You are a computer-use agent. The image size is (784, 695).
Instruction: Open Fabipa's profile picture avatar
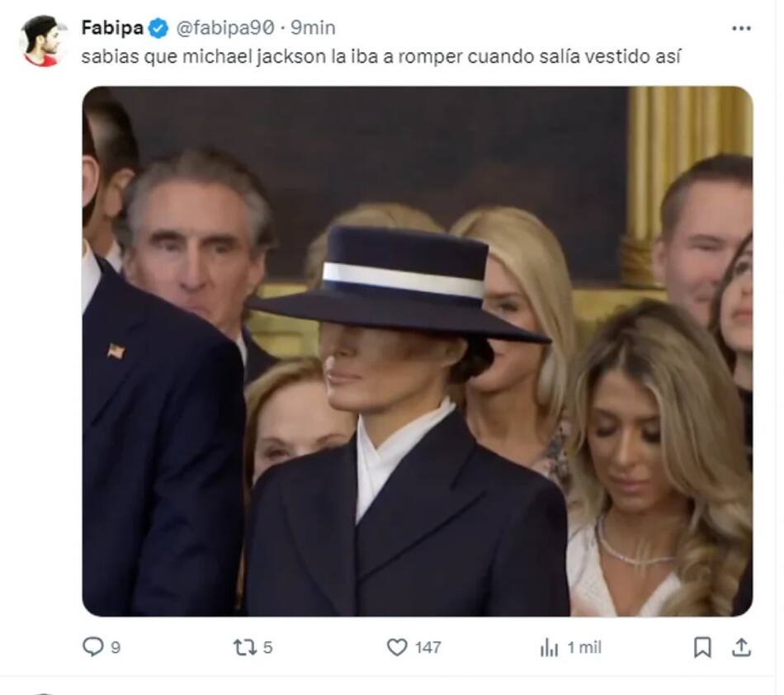pos(42,40)
